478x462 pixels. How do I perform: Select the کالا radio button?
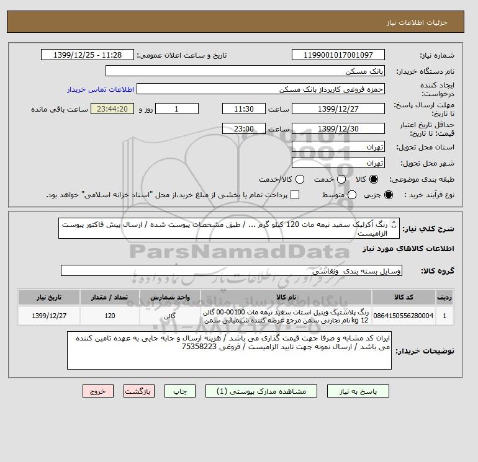pyautogui.click(x=374, y=179)
